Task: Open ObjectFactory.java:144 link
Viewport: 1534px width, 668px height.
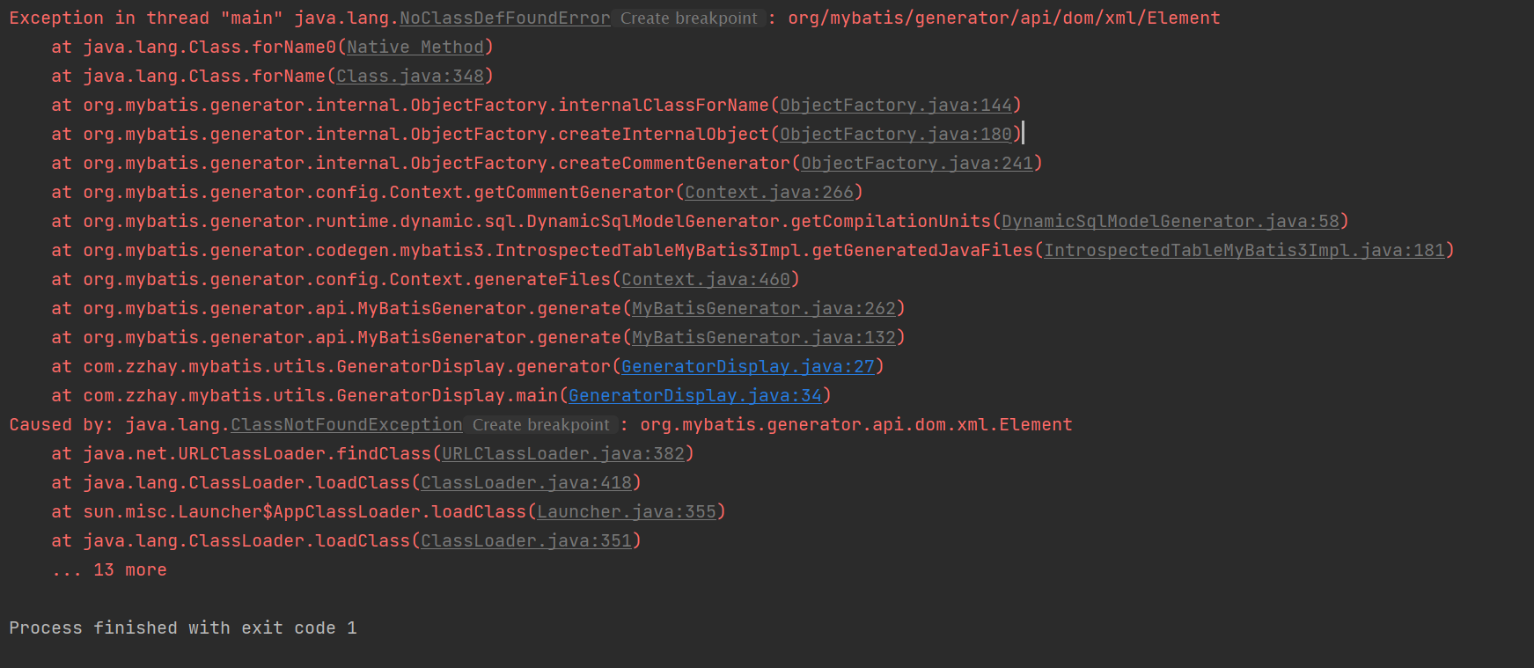Action: [896, 105]
